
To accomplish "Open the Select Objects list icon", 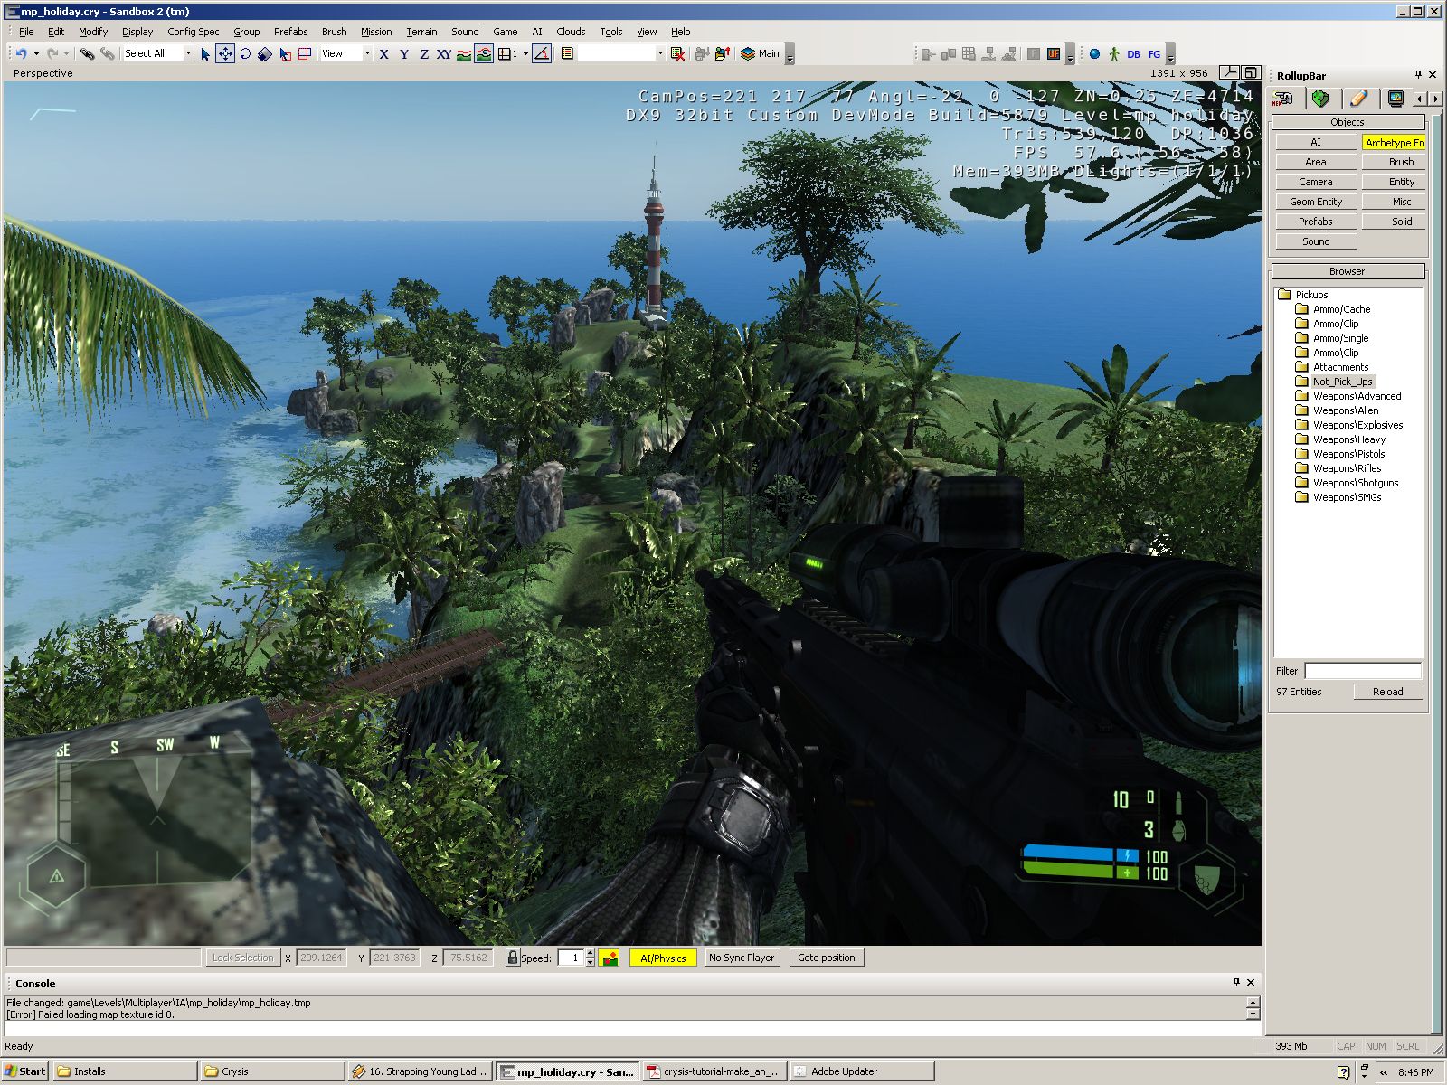I will [x=567, y=53].
